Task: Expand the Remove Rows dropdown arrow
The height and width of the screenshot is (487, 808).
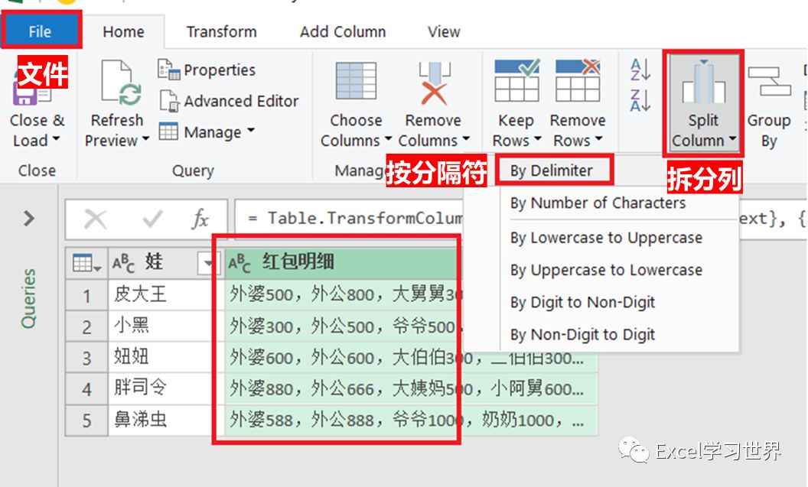Action: 598,139
